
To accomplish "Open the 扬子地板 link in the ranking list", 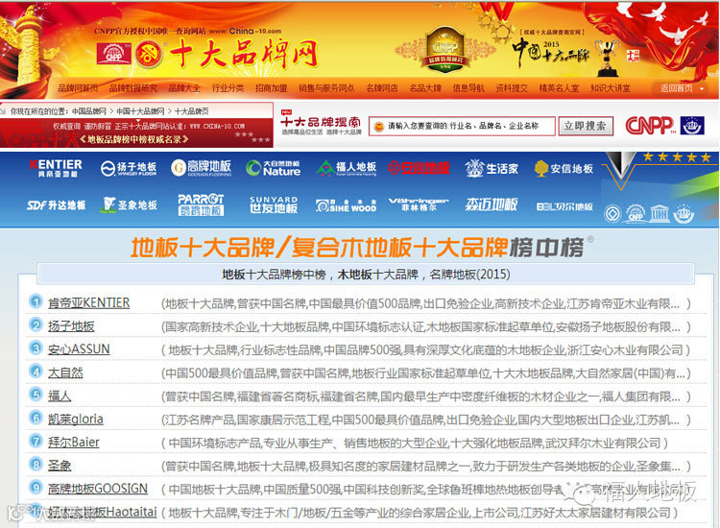I will point(71,326).
